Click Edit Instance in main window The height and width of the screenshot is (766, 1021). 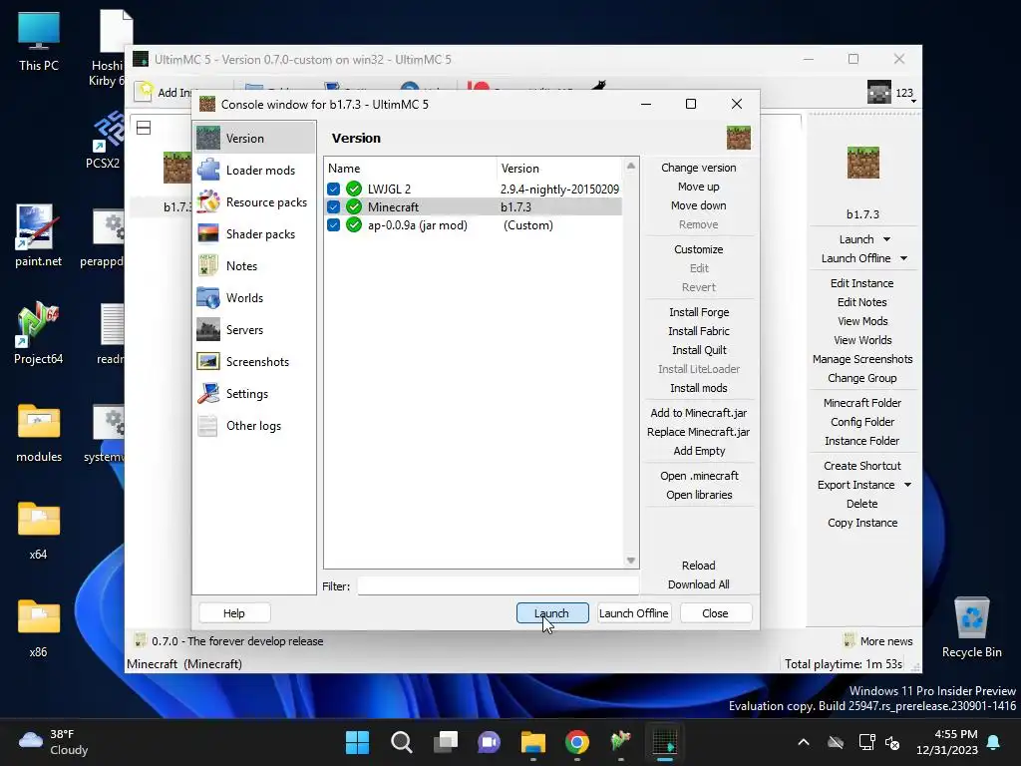[x=861, y=283]
